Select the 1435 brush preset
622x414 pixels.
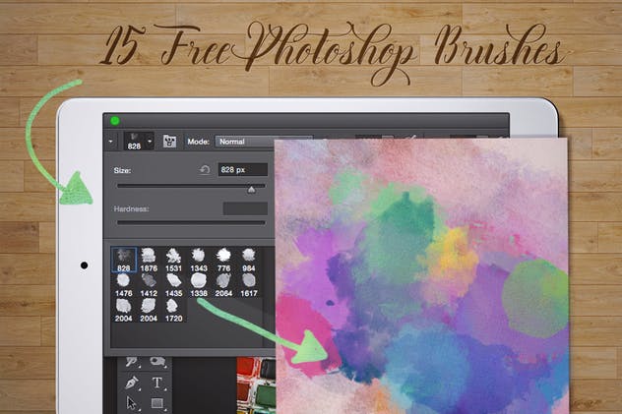pyautogui.click(x=174, y=285)
